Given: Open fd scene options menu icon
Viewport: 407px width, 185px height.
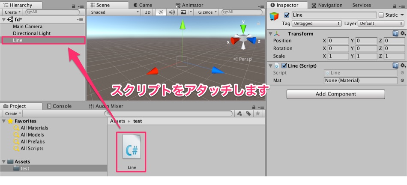Looking at the screenshot, I should [x=80, y=19].
